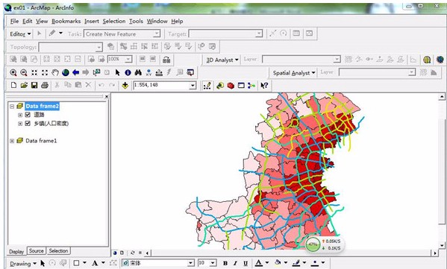Open the ArcToolbox red toolbox icon
Screen dimensions: 447x269
pos(231,86)
